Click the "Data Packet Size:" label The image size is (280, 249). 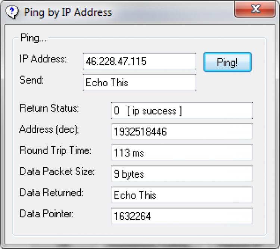pos(57,172)
